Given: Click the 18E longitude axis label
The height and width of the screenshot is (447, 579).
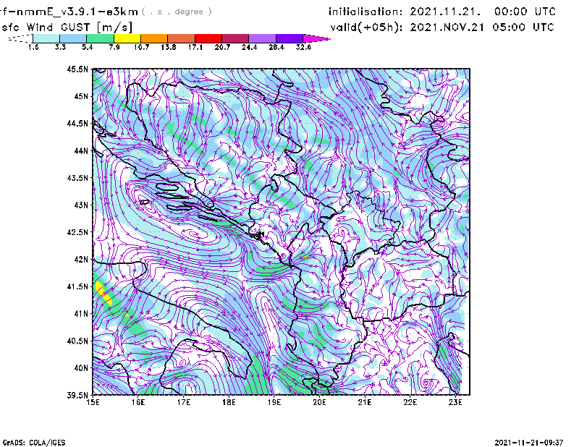Looking at the screenshot, I should point(229,402).
